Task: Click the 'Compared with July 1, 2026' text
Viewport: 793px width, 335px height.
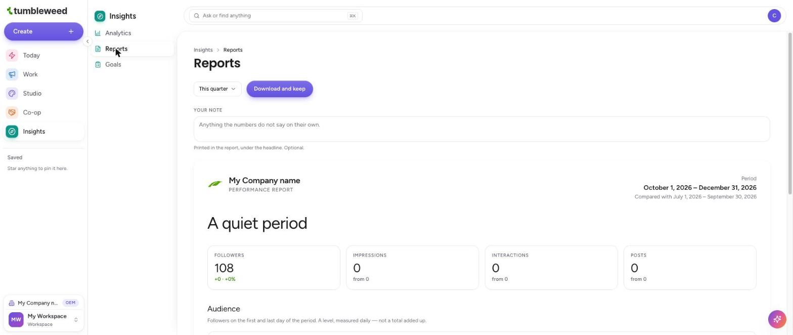Action: pyautogui.click(x=695, y=197)
